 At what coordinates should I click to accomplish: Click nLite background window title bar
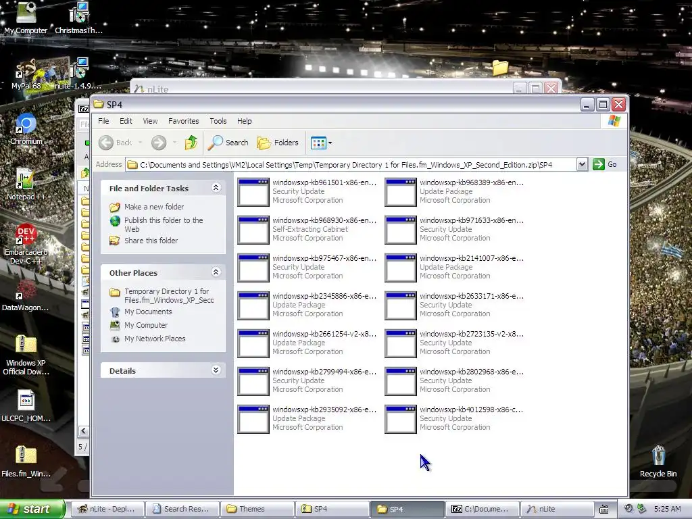coord(322,88)
